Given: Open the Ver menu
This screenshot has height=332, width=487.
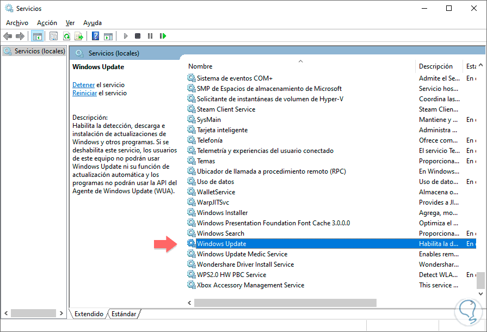Looking at the screenshot, I should (70, 23).
